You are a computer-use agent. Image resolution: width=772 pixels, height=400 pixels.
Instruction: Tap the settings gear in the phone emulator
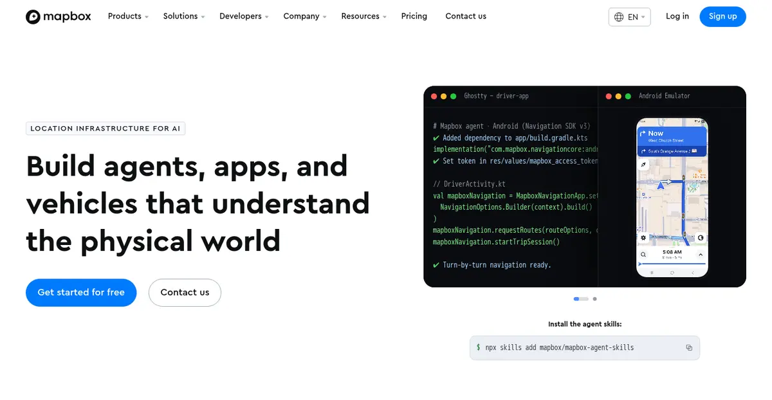pos(643,238)
